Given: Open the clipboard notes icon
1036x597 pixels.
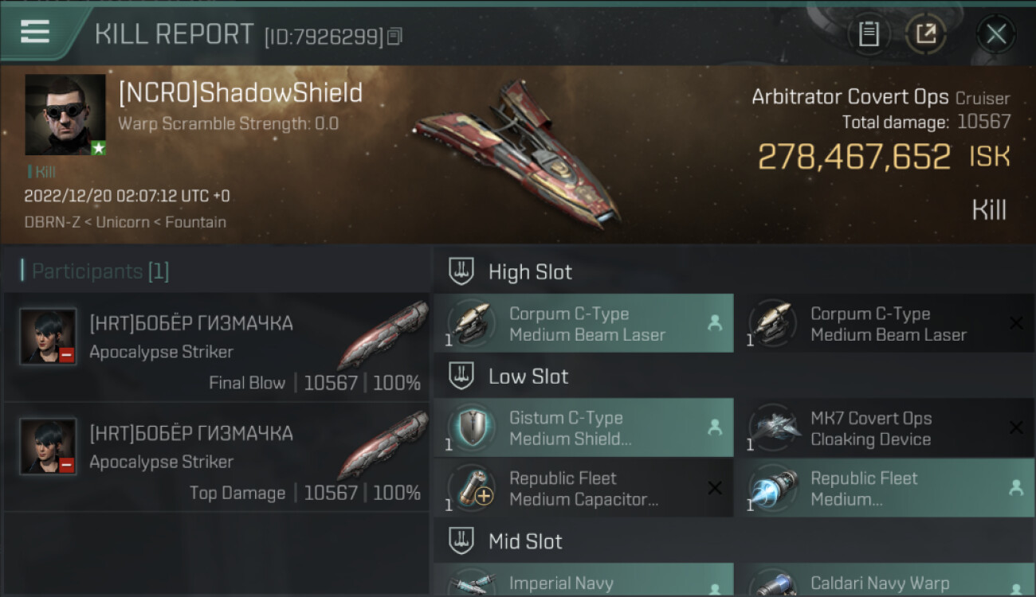Looking at the screenshot, I should click(869, 34).
